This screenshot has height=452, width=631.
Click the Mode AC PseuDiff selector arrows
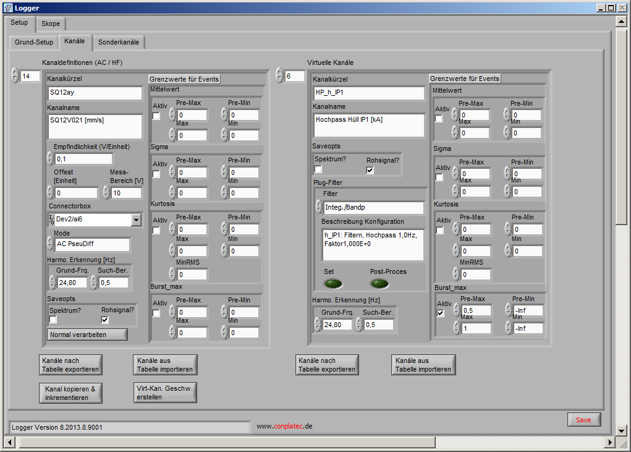[x=51, y=244]
